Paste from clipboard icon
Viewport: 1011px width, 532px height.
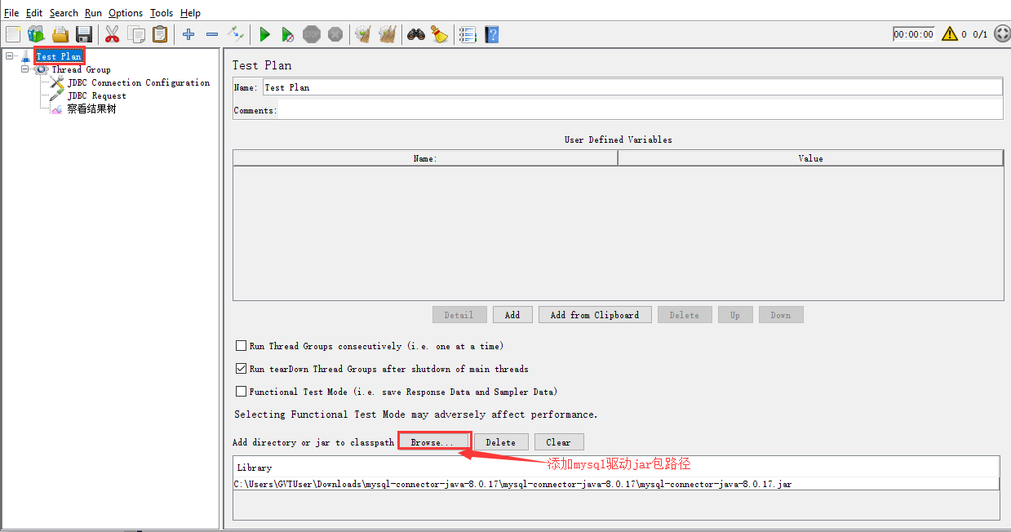[x=160, y=34]
